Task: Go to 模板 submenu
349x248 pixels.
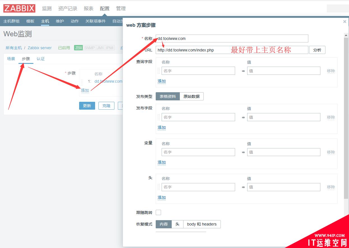Action: (x=30, y=21)
